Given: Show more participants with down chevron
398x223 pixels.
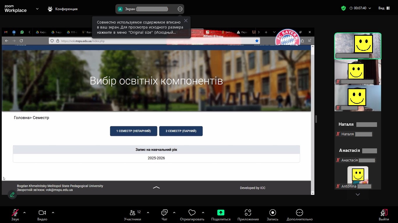Looking at the screenshot, I should (358, 195).
